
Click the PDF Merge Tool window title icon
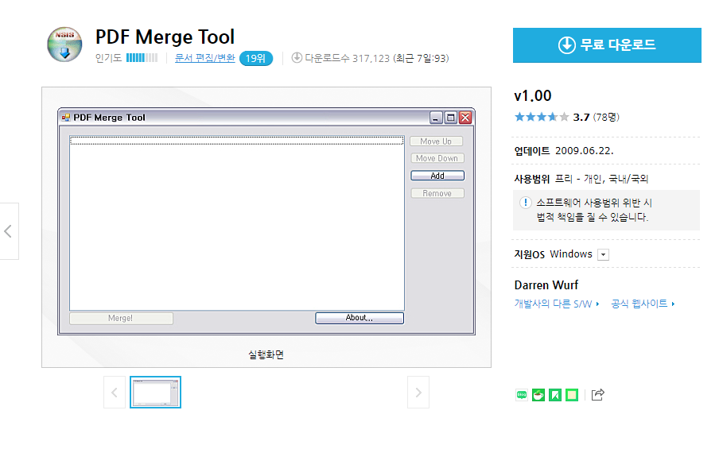coord(66,118)
